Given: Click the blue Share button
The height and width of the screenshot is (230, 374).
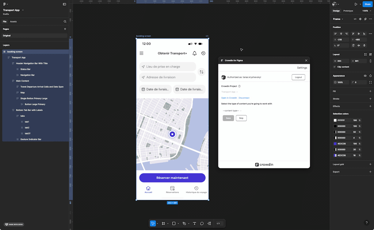Looking at the screenshot, I should click(367, 4).
